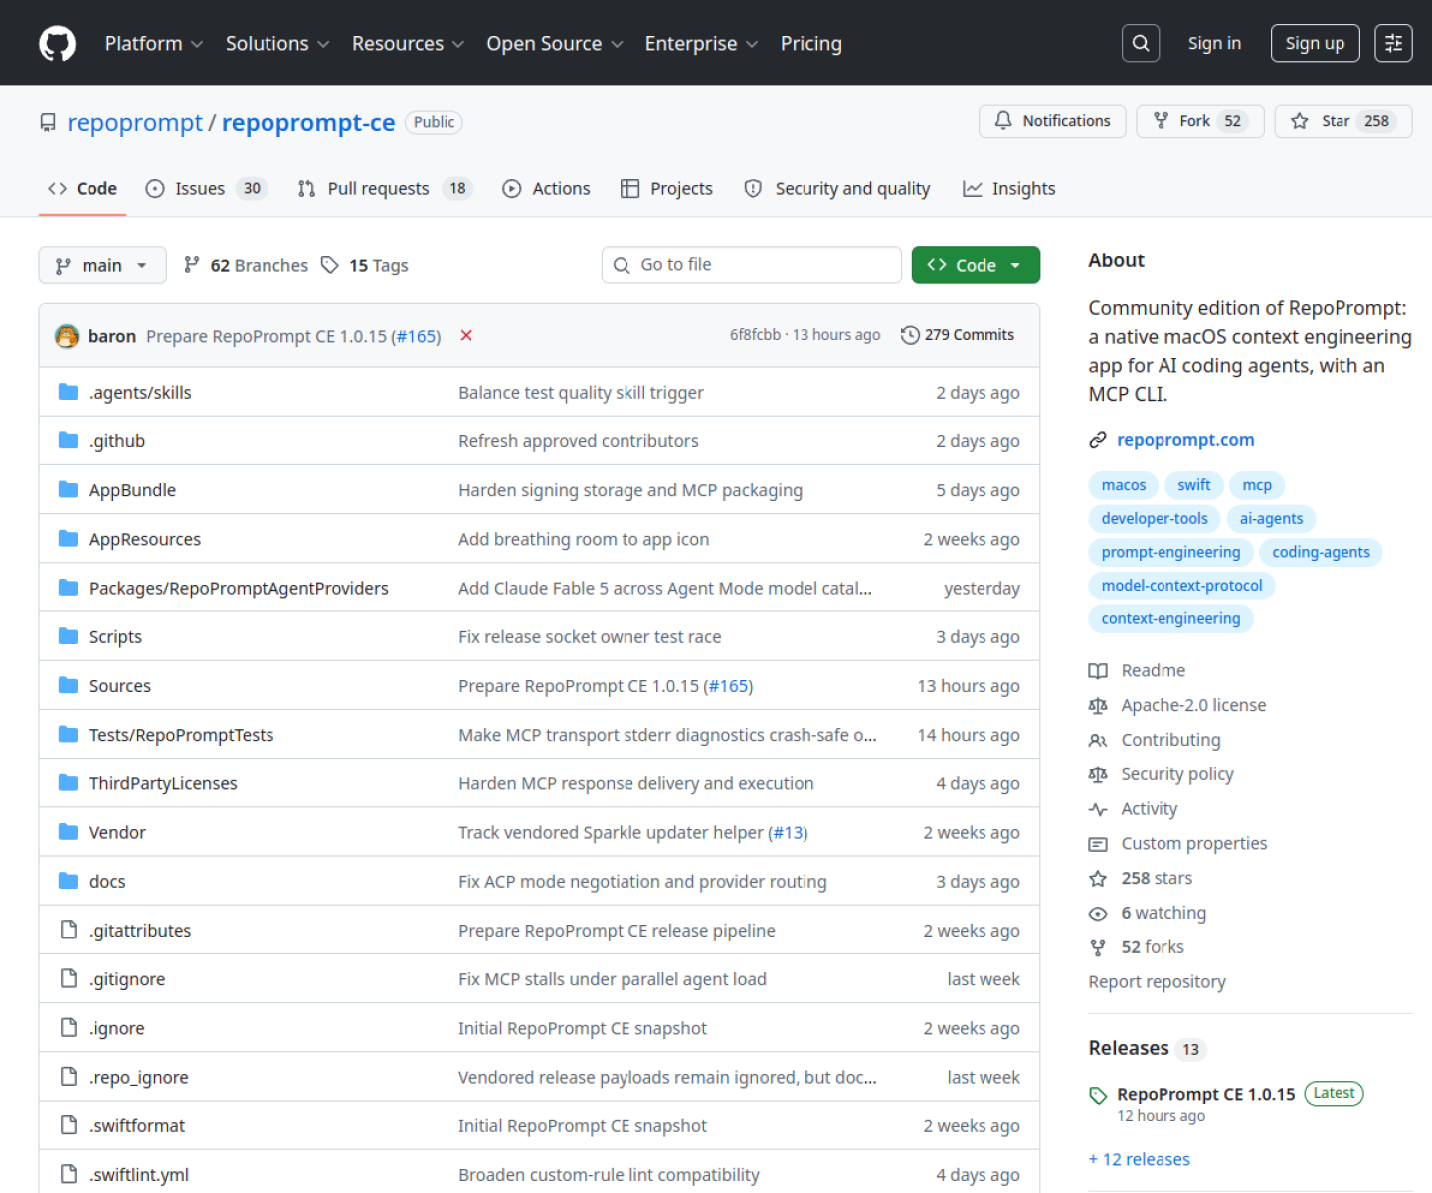Select the macos topic tag

point(1124,485)
